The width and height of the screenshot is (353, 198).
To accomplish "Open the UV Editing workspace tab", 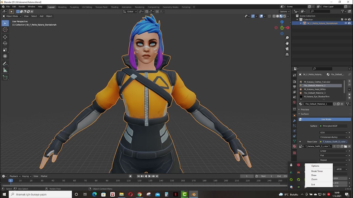I will pyautogui.click(x=87, y=7).
